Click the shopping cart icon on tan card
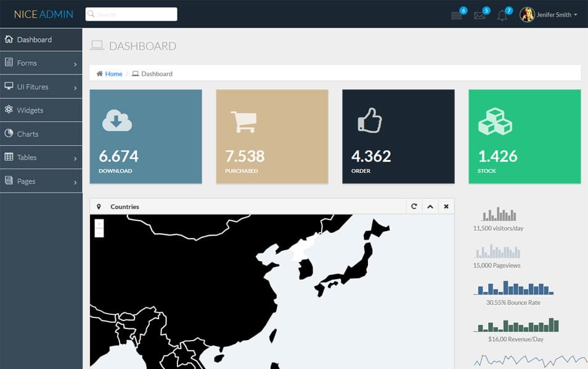 (x=244, y=121)
